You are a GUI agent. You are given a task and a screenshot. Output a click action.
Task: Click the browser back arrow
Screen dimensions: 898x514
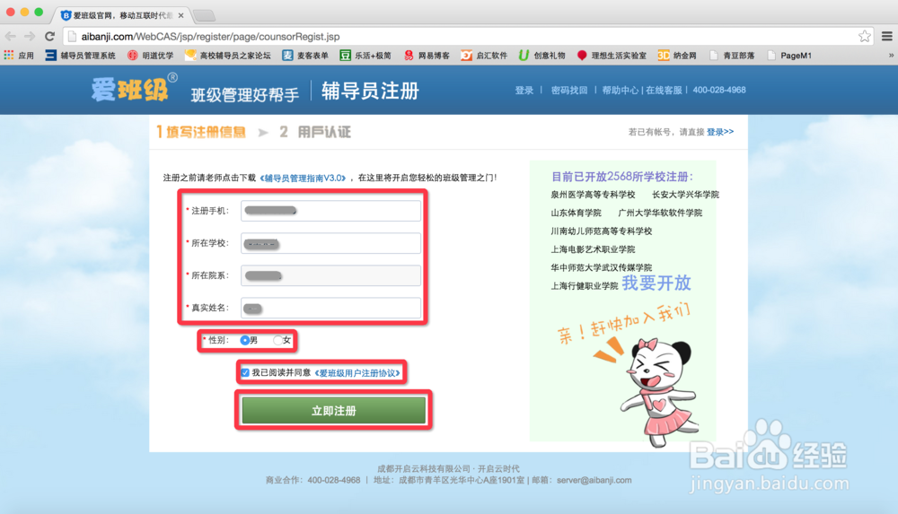click(x=10, y=37)
